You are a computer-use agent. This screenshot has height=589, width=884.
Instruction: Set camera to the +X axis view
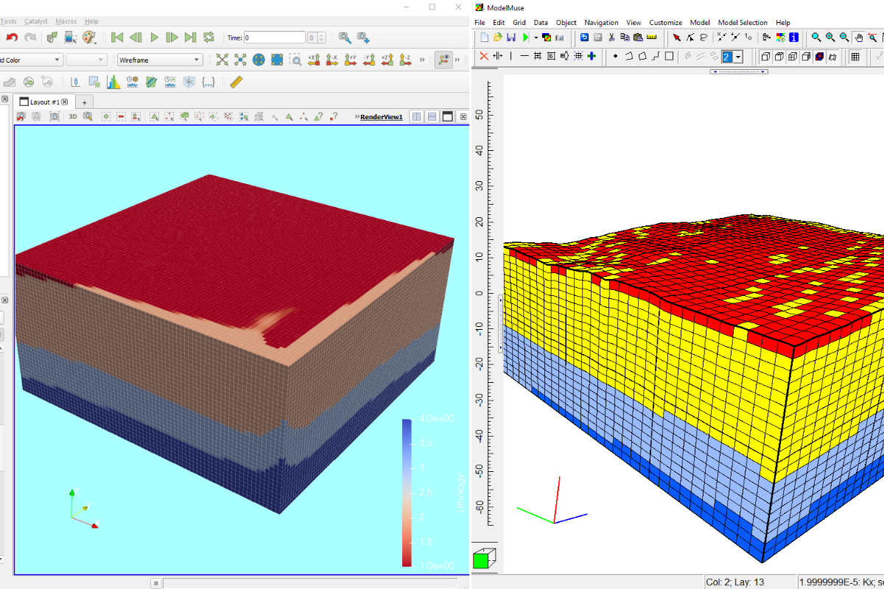click(312, 59)
